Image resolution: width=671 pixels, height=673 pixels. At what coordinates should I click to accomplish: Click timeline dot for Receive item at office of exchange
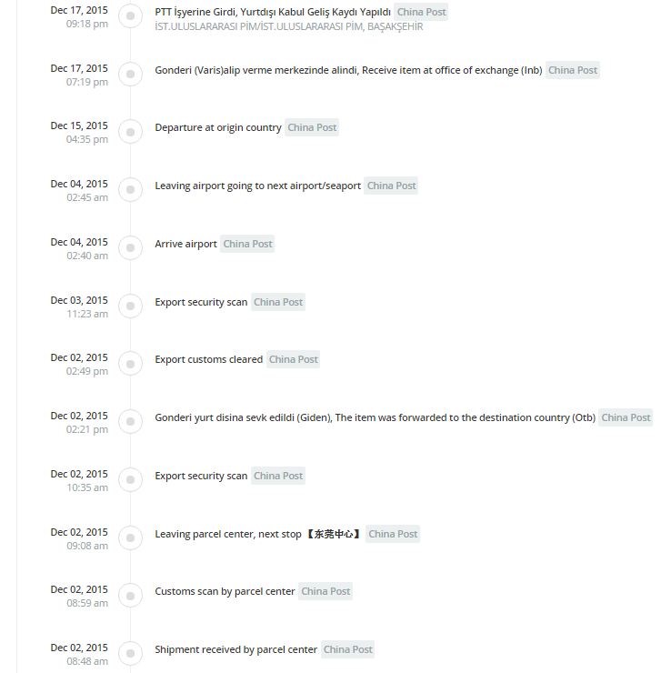pos(130,75)
